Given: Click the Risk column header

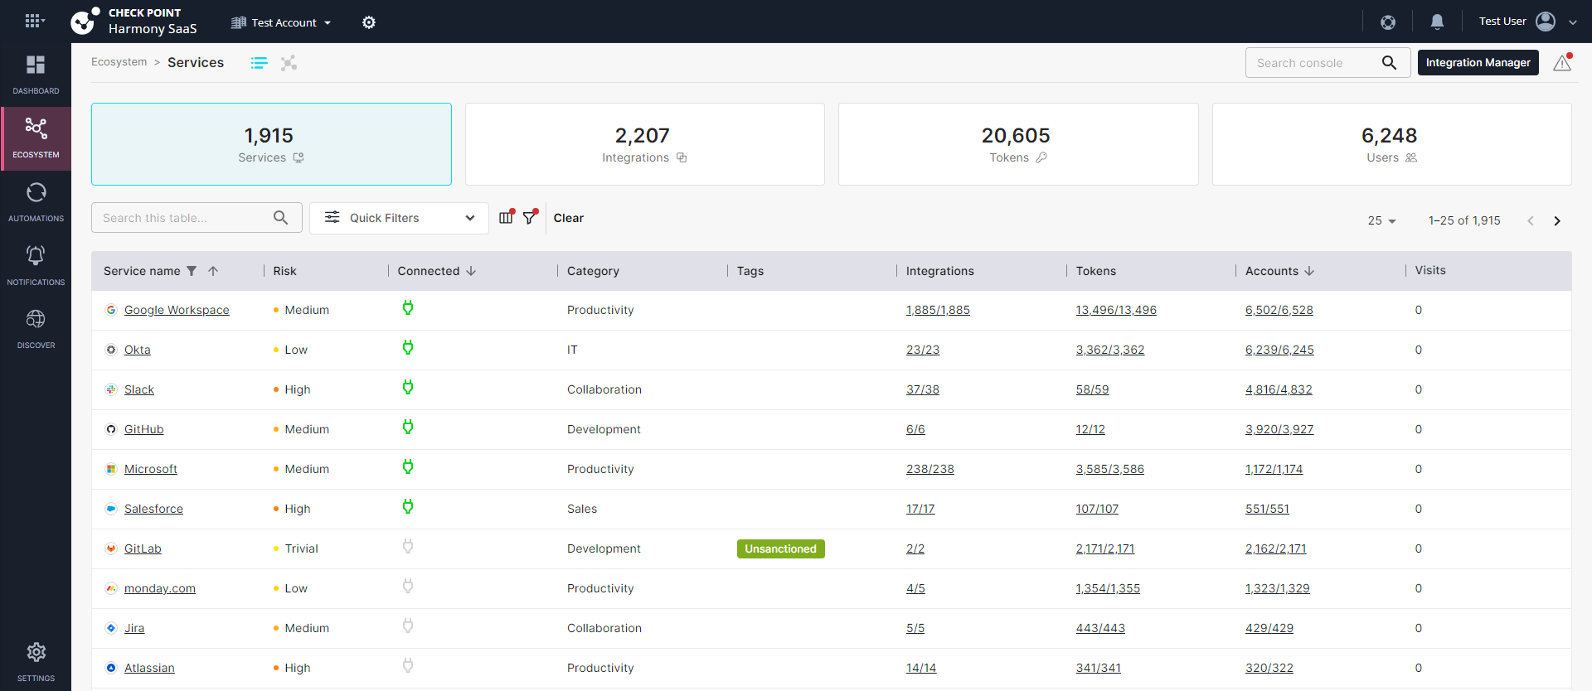Looking at the screenshot, I should [x=284, y=271].
